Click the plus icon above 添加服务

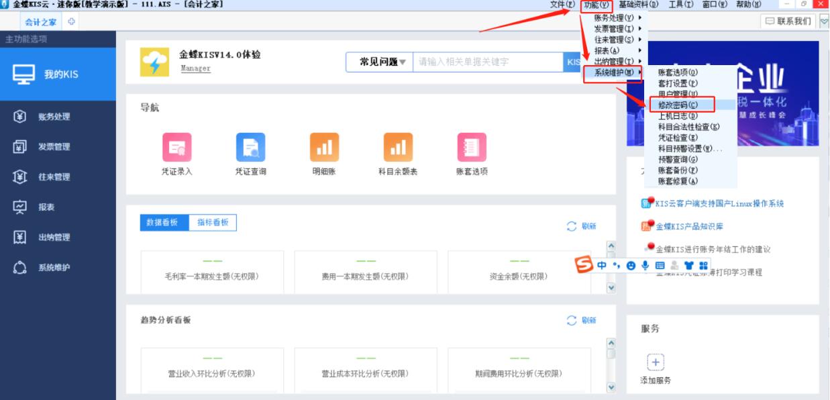(x=656, y=362)
